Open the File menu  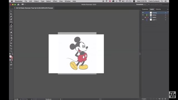[x=26, y=1]
